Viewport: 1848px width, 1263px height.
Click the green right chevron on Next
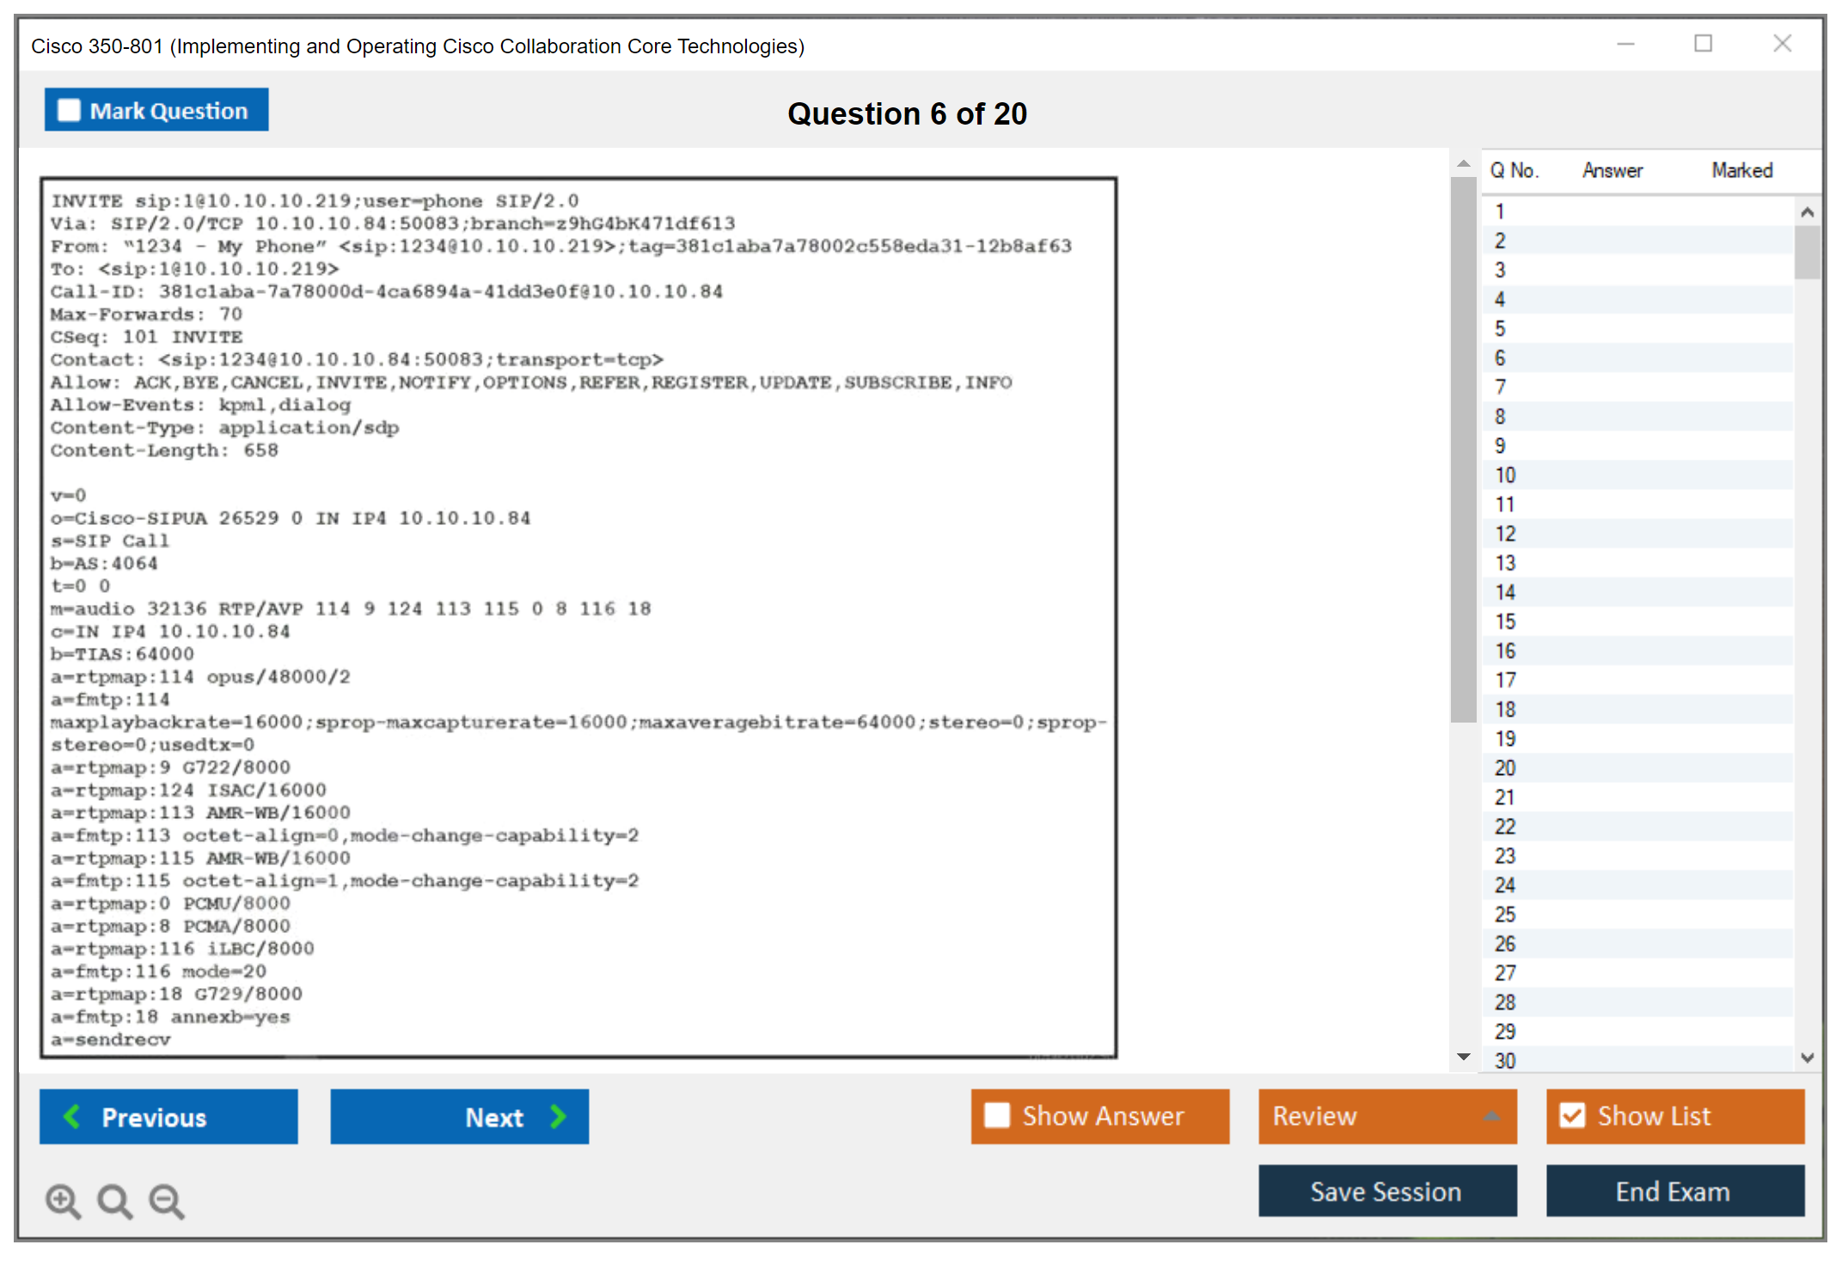(x=559, y=1116)
